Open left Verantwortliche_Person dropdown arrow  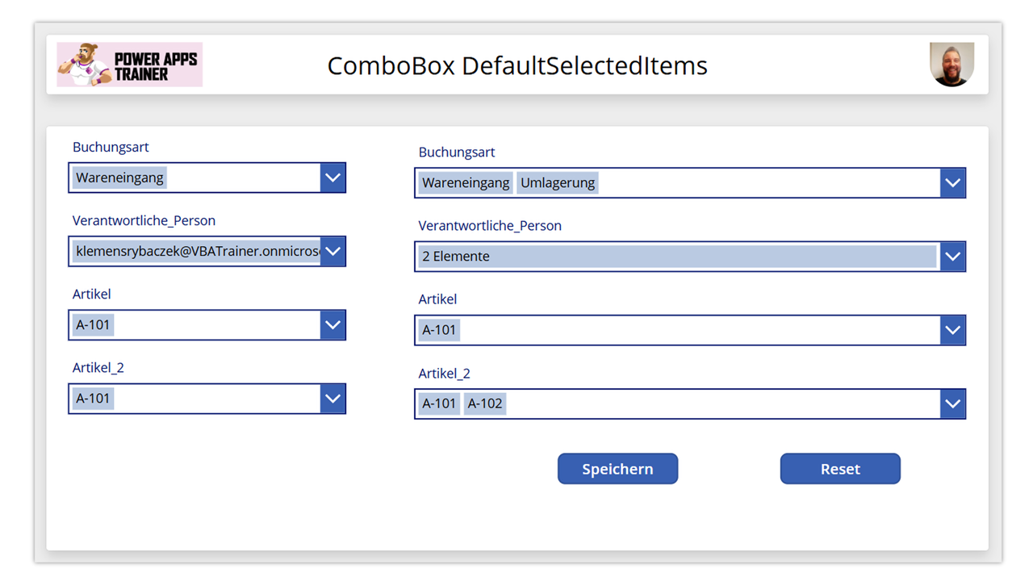(x=332, y=251)
